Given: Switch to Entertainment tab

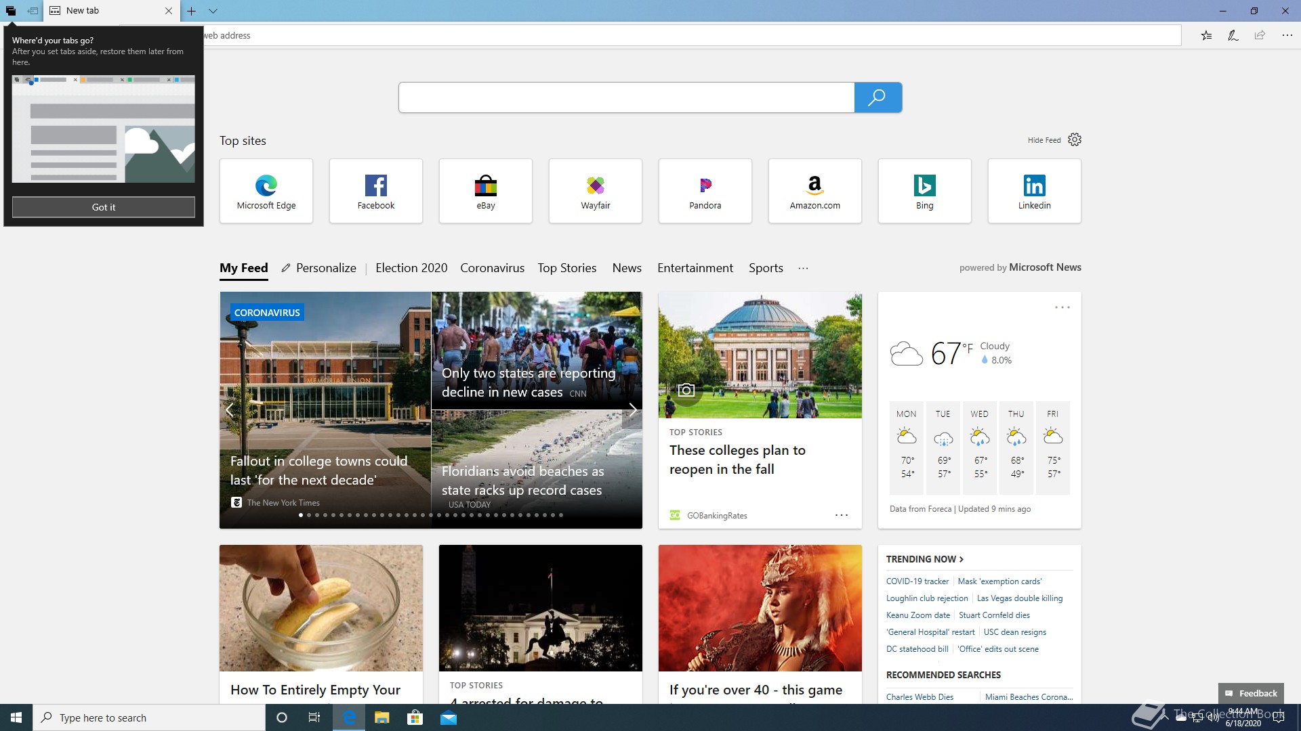Looking at the screenshot, I should coord(695,268).
